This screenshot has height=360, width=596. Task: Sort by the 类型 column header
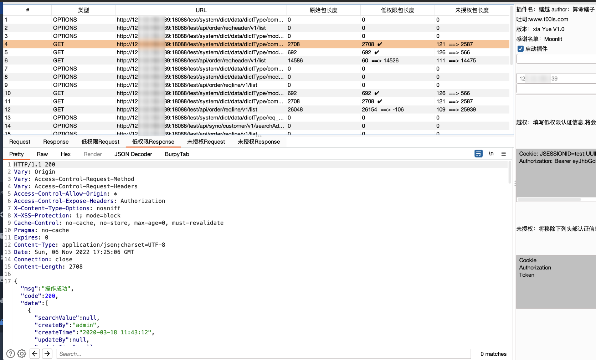pos(83,10)
